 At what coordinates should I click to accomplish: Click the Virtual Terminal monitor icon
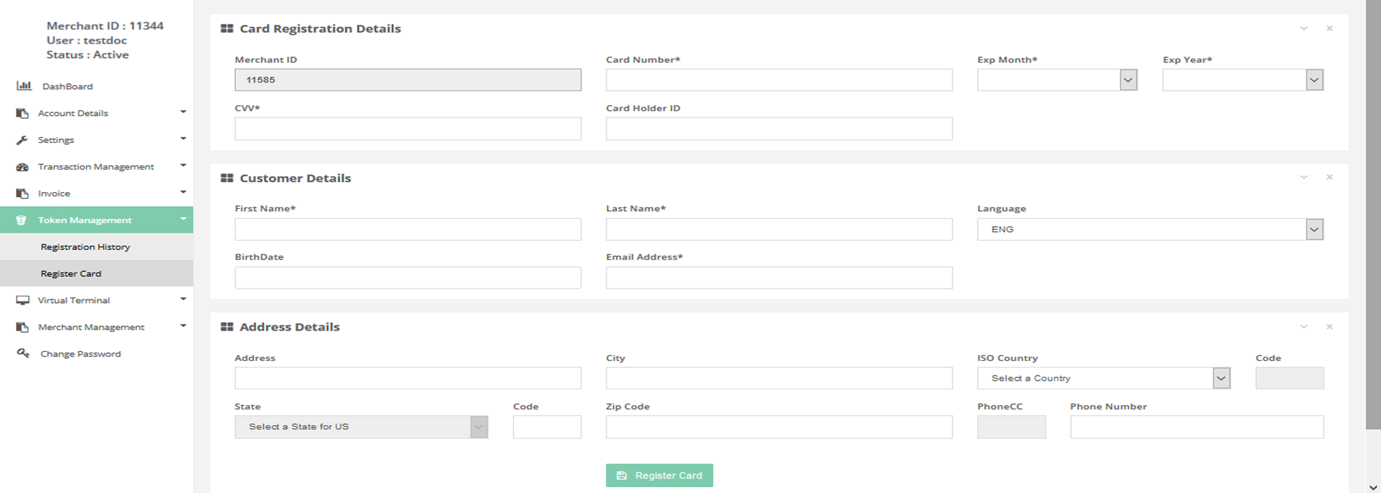click(x=22, y=300)
